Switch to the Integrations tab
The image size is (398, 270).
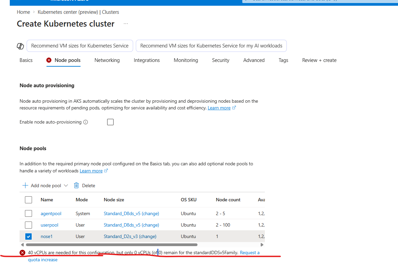coord(147,60)
